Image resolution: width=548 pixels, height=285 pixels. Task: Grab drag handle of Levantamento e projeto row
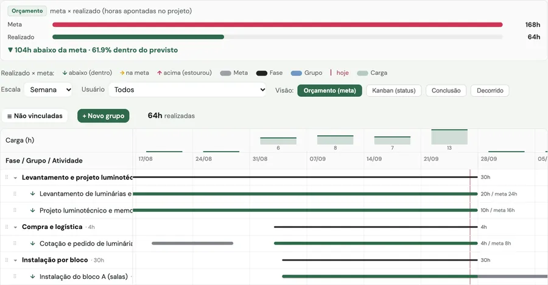(7, 177)
